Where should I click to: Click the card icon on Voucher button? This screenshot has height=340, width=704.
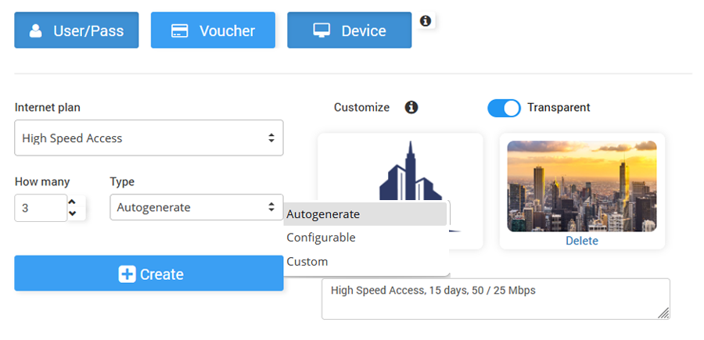[179, 30]
